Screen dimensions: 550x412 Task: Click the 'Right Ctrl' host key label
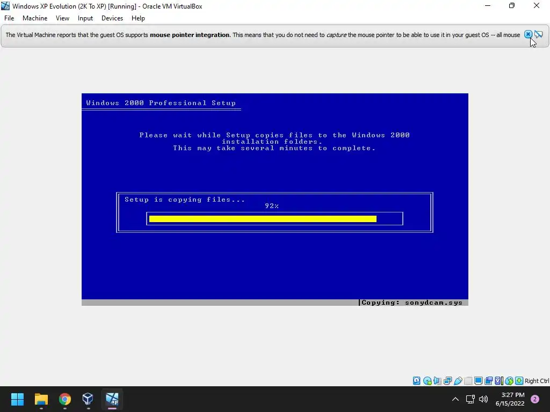537,381
